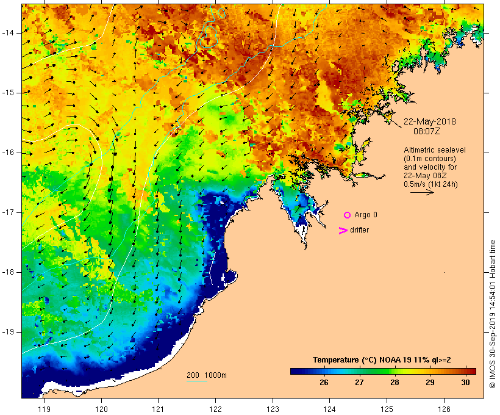Click the longitude axis label '122'
This screenshot has height=415, width=500.
point(216,410)
